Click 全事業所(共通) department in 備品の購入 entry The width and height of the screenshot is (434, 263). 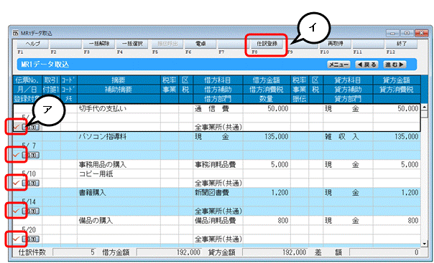(218, 239)
